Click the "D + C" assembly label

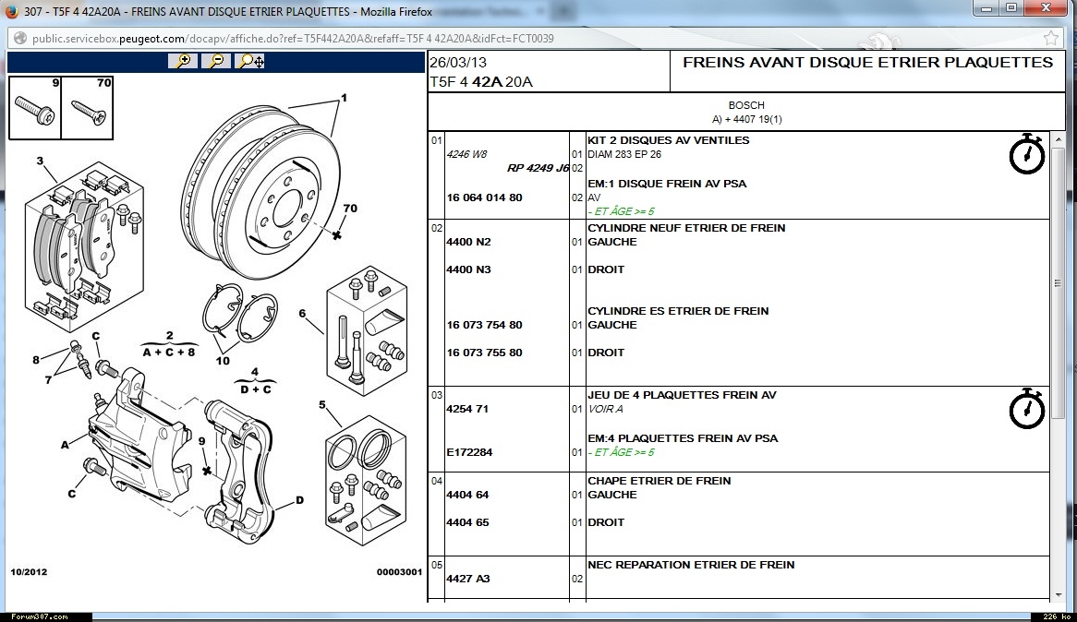256,389
